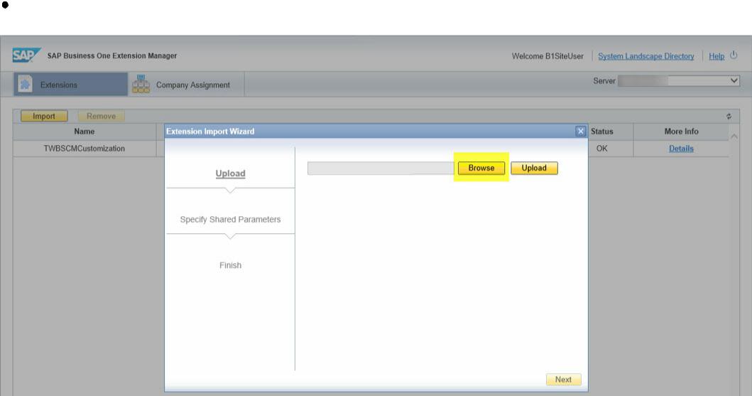Close the Extension Import Wizard dialog
The width and height of the screenshot is (752, 396).
coord(580,131)
